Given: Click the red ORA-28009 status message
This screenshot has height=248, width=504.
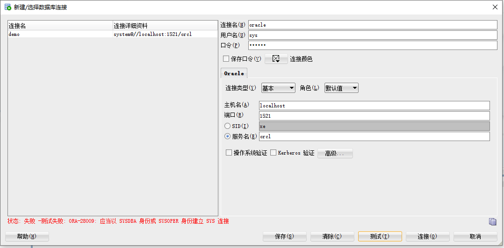Looking at the screenshot, I should [118, 221].
